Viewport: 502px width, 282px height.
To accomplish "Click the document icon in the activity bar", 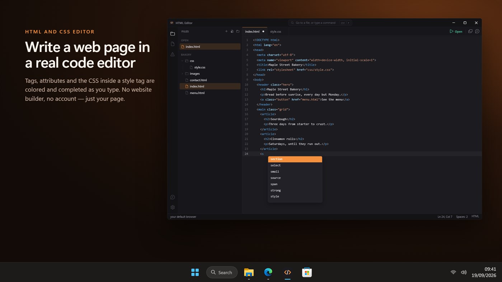I will [173, 44].
